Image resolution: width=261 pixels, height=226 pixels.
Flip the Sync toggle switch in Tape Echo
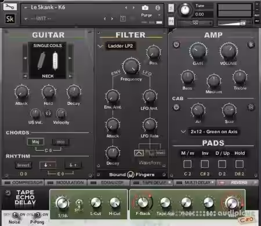point(78,204)
